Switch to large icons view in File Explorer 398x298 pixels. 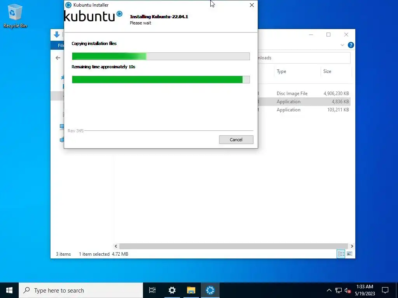349,254
